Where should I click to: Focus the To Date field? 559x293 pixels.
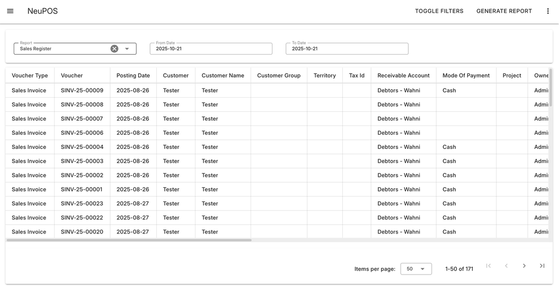(x=347, y=49)
